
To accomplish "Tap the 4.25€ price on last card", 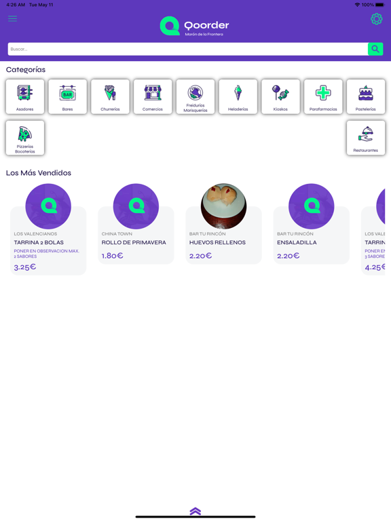I will coord(375,267).
